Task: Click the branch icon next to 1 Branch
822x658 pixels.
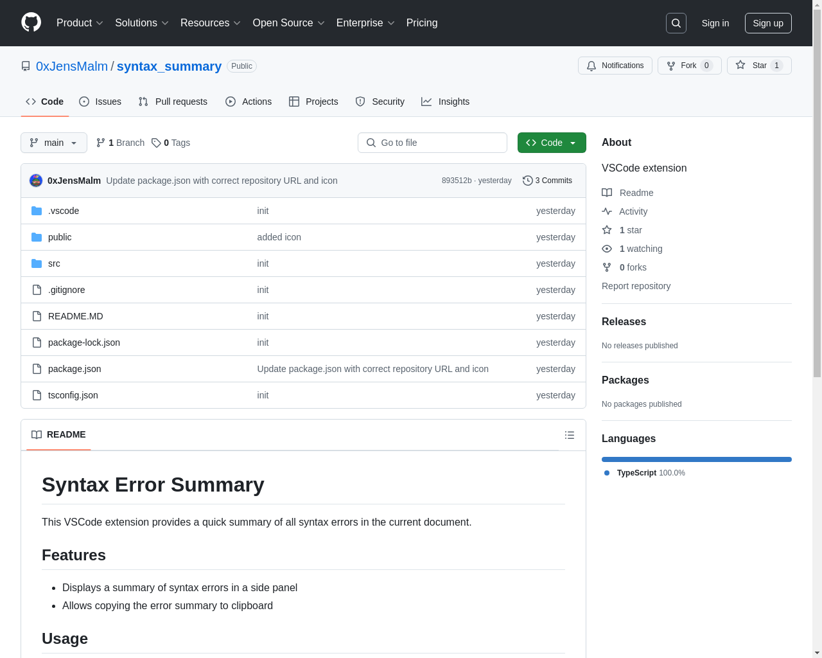Action: tap(101, 143)
